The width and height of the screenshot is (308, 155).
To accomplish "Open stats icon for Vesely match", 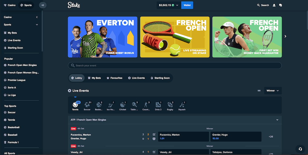I will [x=154, y=152].
